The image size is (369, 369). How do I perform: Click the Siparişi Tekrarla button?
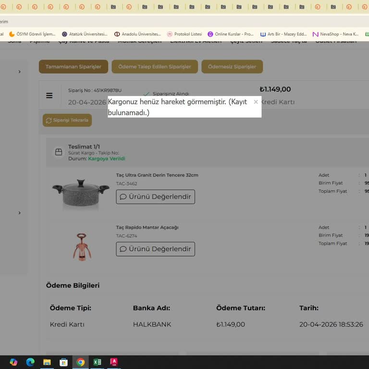67,120
